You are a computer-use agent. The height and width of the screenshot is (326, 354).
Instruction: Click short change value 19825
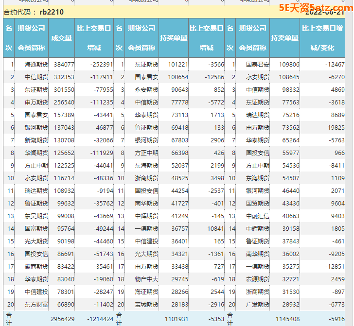336,128
